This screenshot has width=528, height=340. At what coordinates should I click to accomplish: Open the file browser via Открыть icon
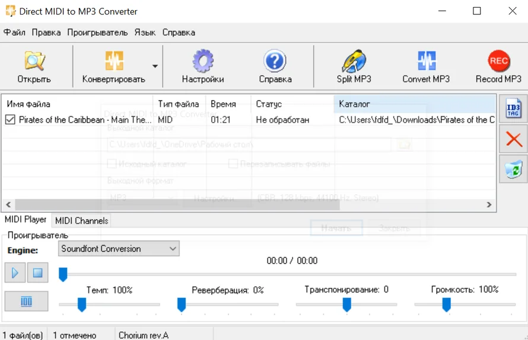pyautogui.click(x=34, y=66)
